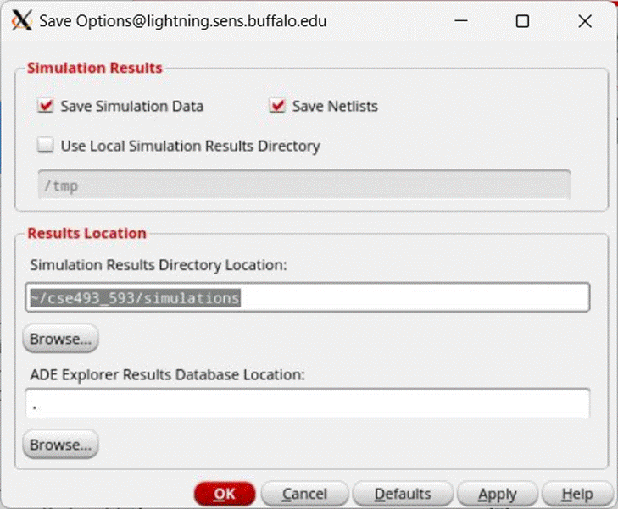Browse for the simulation results directory
Image resolution: width=618 pixels, height=509 pixels.
click(60, 339)
